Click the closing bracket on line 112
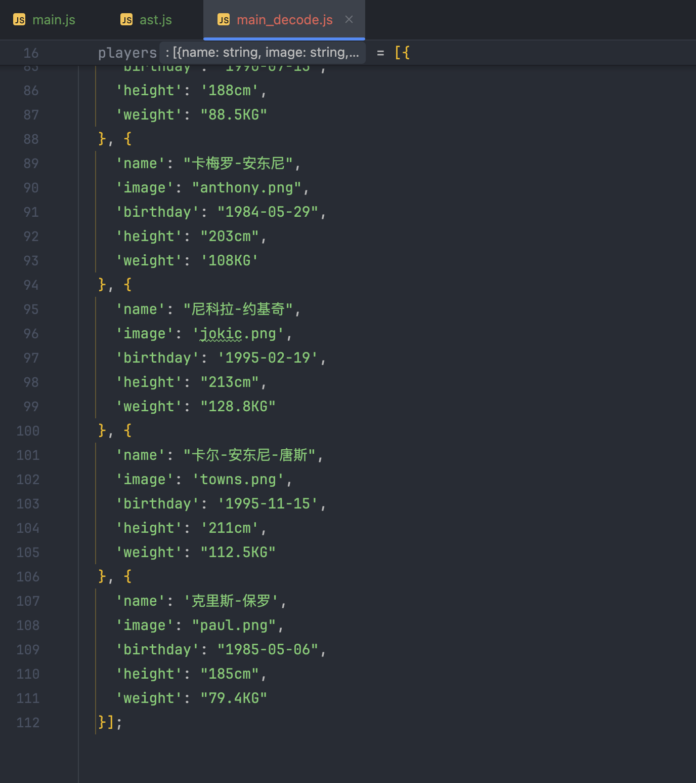This screenshot has height=783, width=696. point(110,722)
